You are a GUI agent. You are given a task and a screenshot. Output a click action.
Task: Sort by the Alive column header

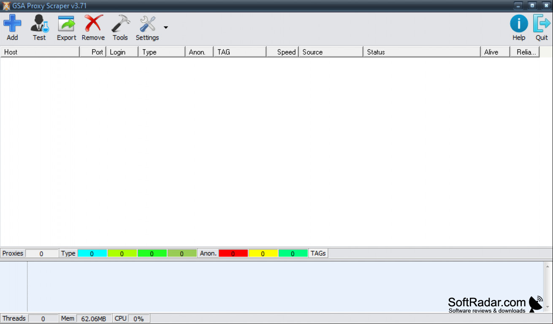point(495,52)
